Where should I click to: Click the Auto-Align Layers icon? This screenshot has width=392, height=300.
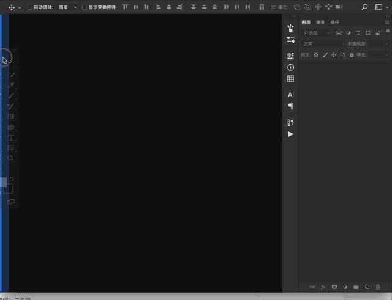click(x=262, y=7)
